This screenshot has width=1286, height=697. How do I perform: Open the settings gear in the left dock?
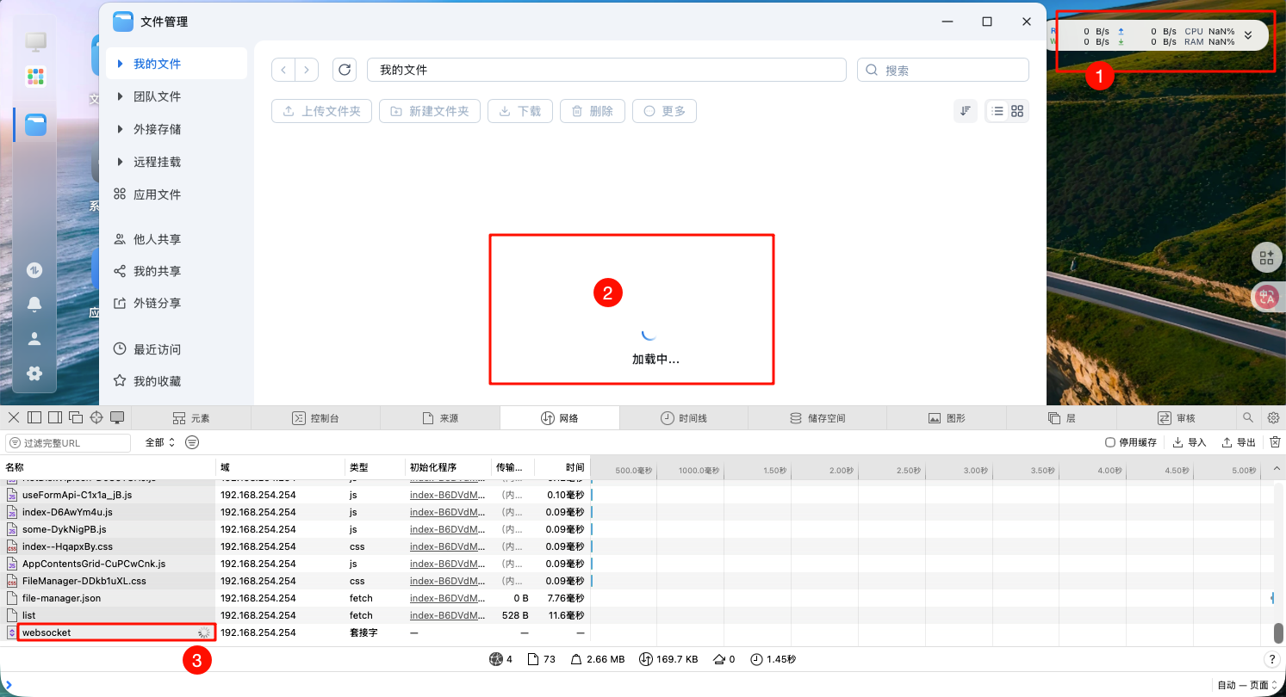(x=34, y=373)
